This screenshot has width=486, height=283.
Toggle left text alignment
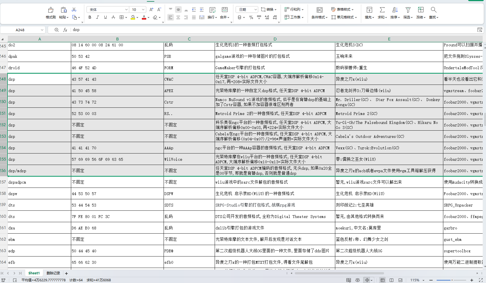pyautogui.click(x=171, y=17)
